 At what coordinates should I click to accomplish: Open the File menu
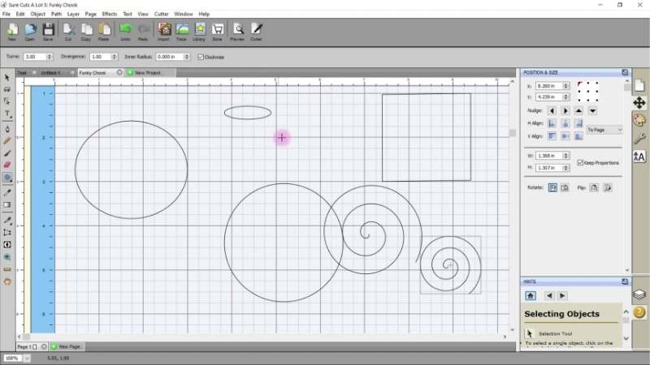coord(6,14)
